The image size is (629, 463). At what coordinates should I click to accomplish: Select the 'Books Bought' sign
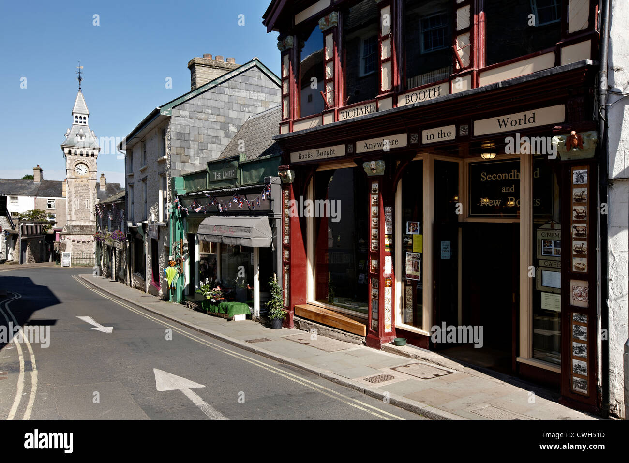(x=317, y=153)
